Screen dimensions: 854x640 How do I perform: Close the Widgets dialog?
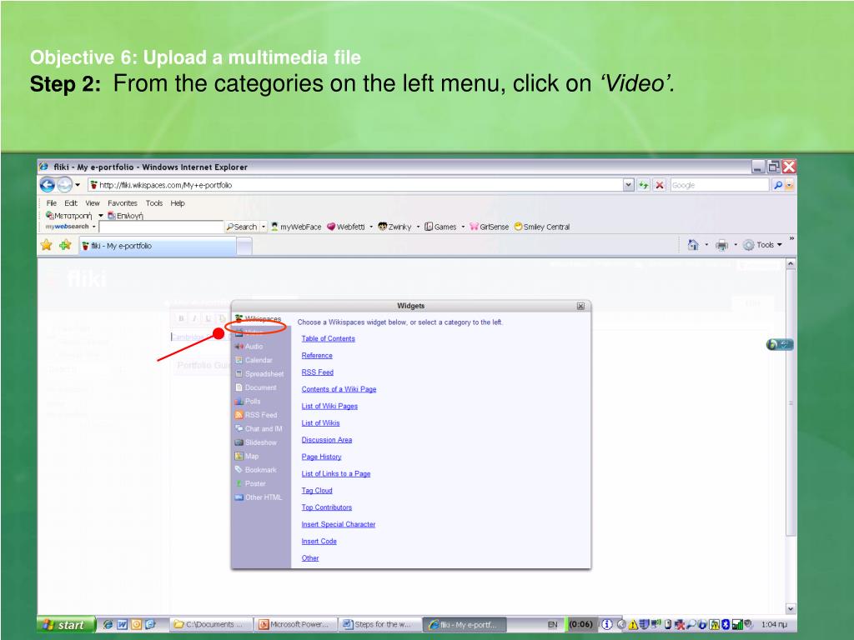pyautogui.click(x=580, y=307)
